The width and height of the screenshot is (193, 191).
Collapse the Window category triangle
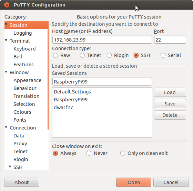6,72
